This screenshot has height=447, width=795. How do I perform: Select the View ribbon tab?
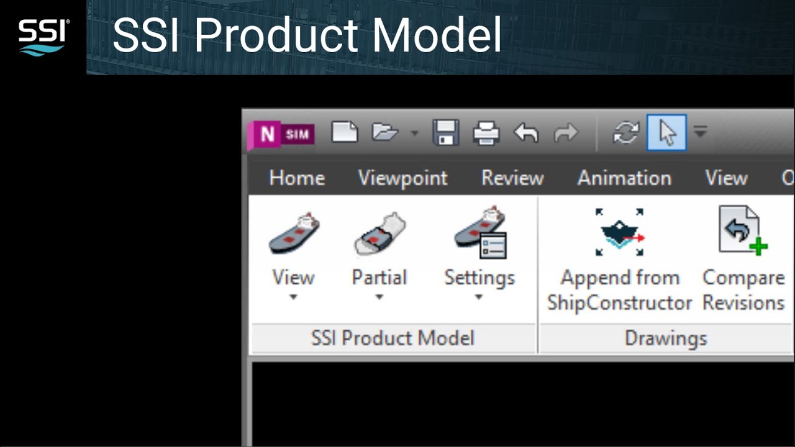pyautogui.click(x=726, y=178)
